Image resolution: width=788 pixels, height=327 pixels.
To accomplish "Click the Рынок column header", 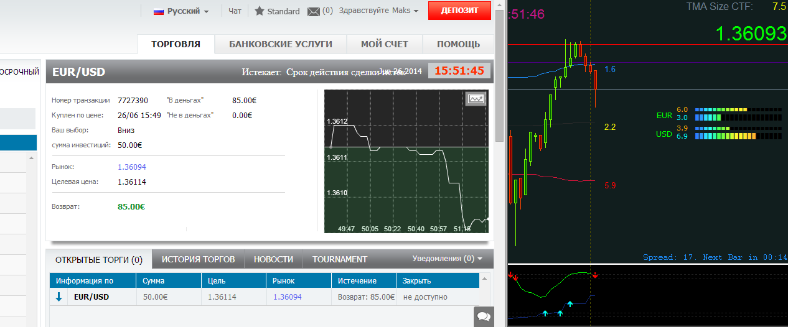I will point(298,280).
